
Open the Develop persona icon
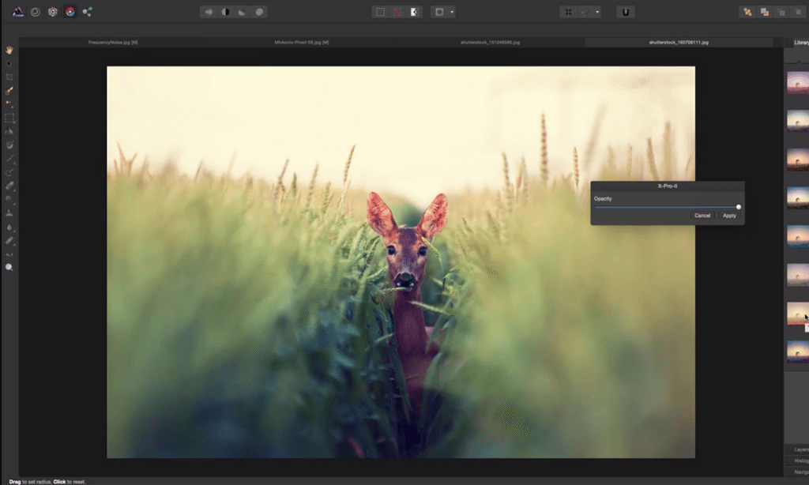[x=52, y=11]
